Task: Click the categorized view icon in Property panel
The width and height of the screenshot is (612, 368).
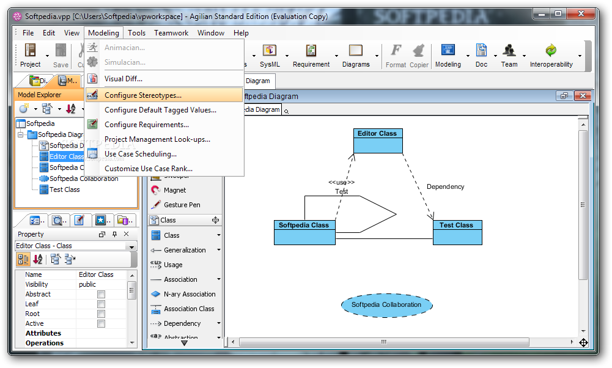Action: tap(23, 259)
